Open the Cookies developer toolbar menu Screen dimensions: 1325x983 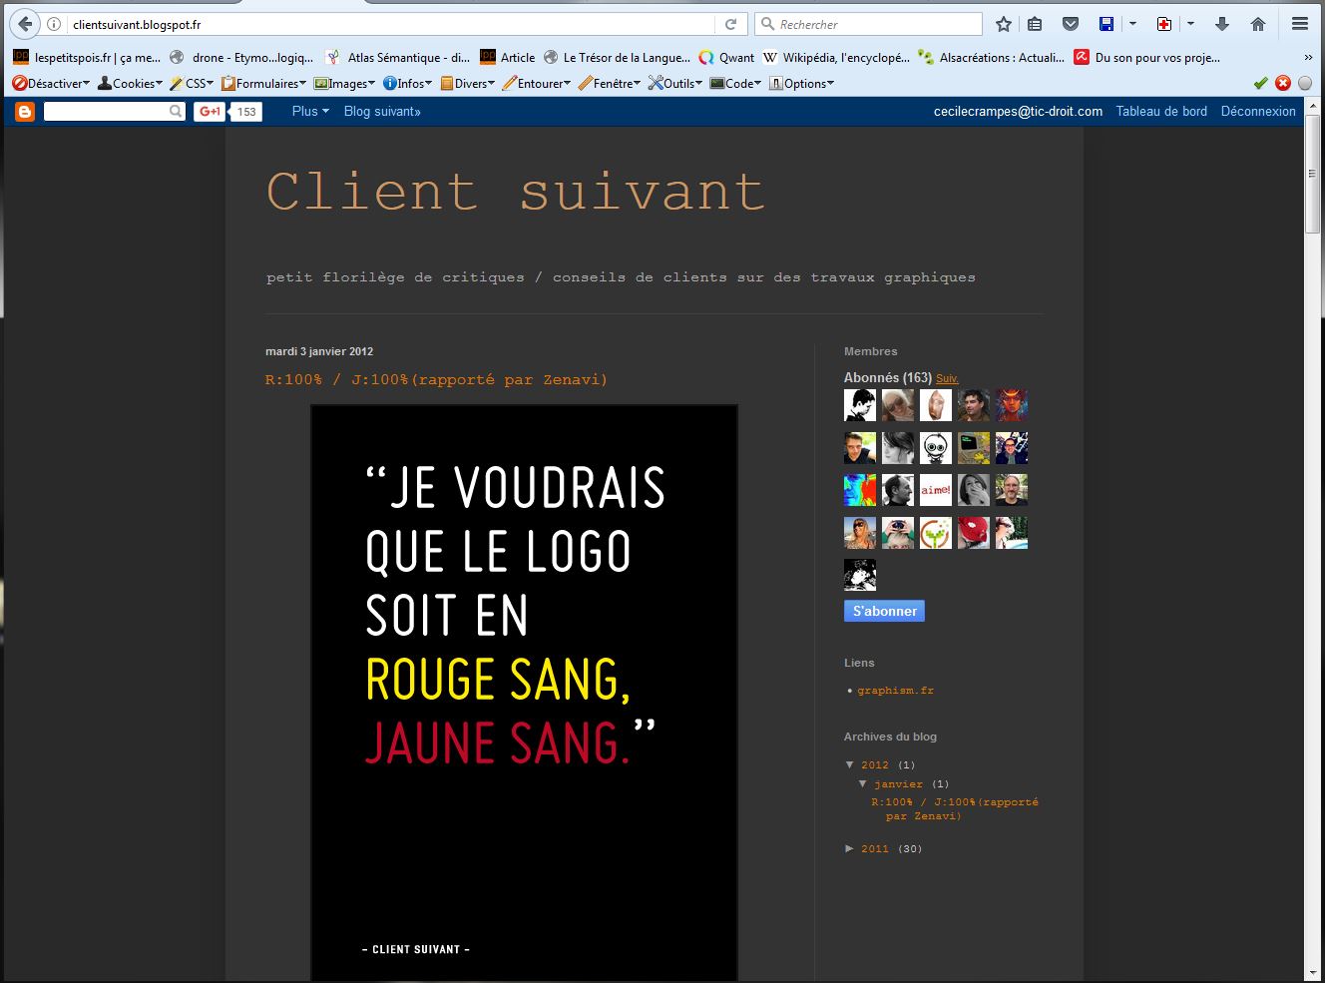tap(132, 84)
